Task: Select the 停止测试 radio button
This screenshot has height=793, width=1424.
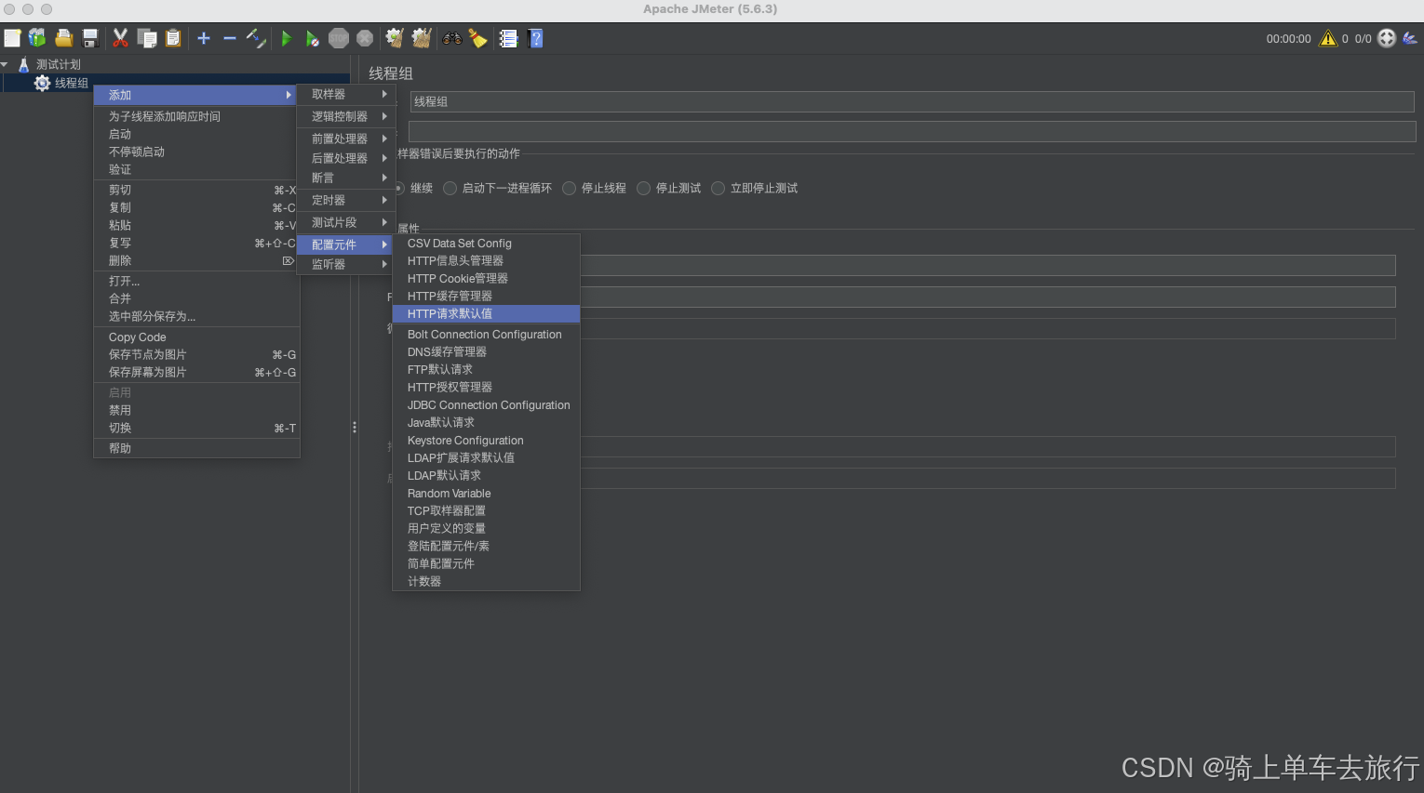Action: pos(644,188)
